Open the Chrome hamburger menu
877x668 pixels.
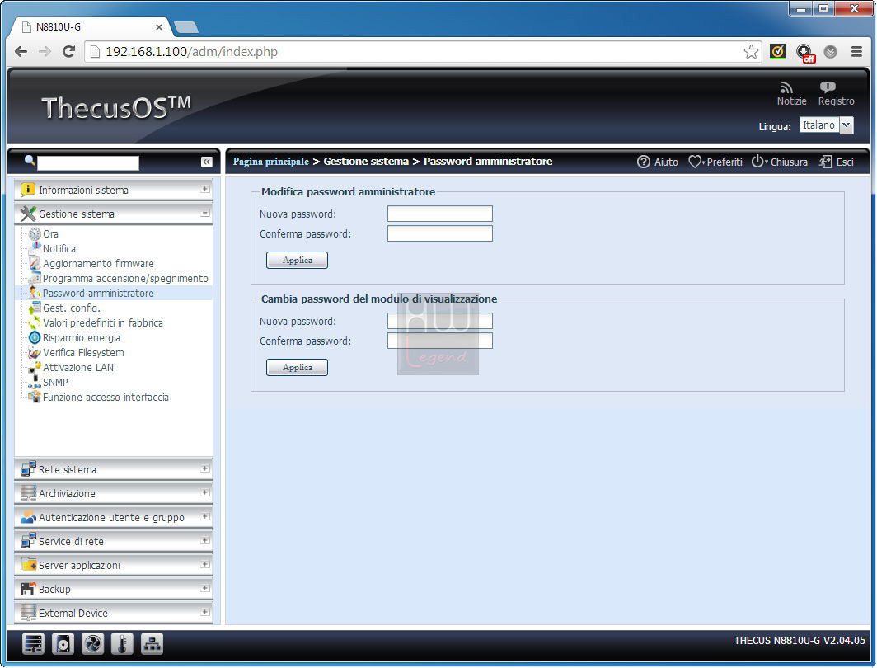[856, 51]
